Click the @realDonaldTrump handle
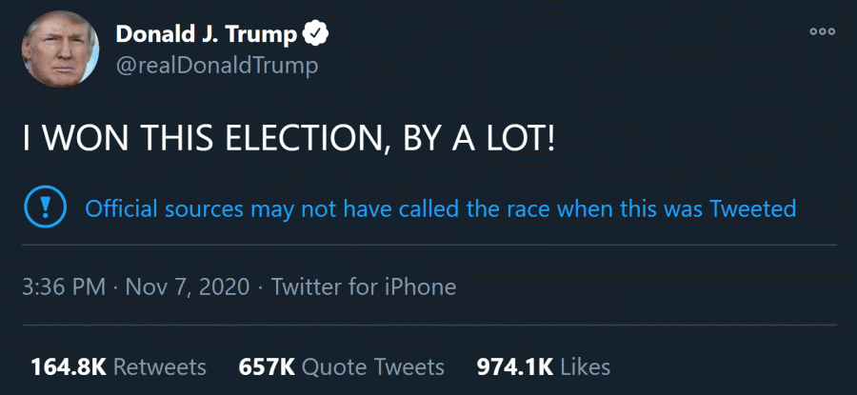The height and width of the screenshot is (395, 857). tap(216, 65)
